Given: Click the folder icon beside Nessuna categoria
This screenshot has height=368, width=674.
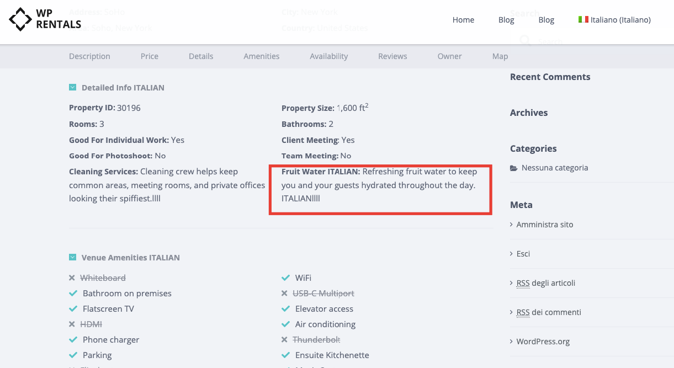Looking at the screenshot, I should [x=513, y=168].
